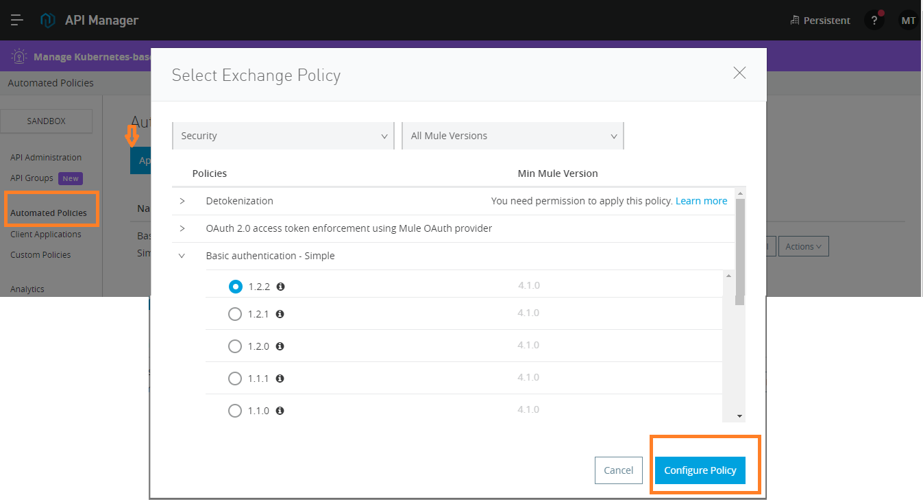Expand the Detokenization policy row
923x504 pixels.
tap(182, 201)
